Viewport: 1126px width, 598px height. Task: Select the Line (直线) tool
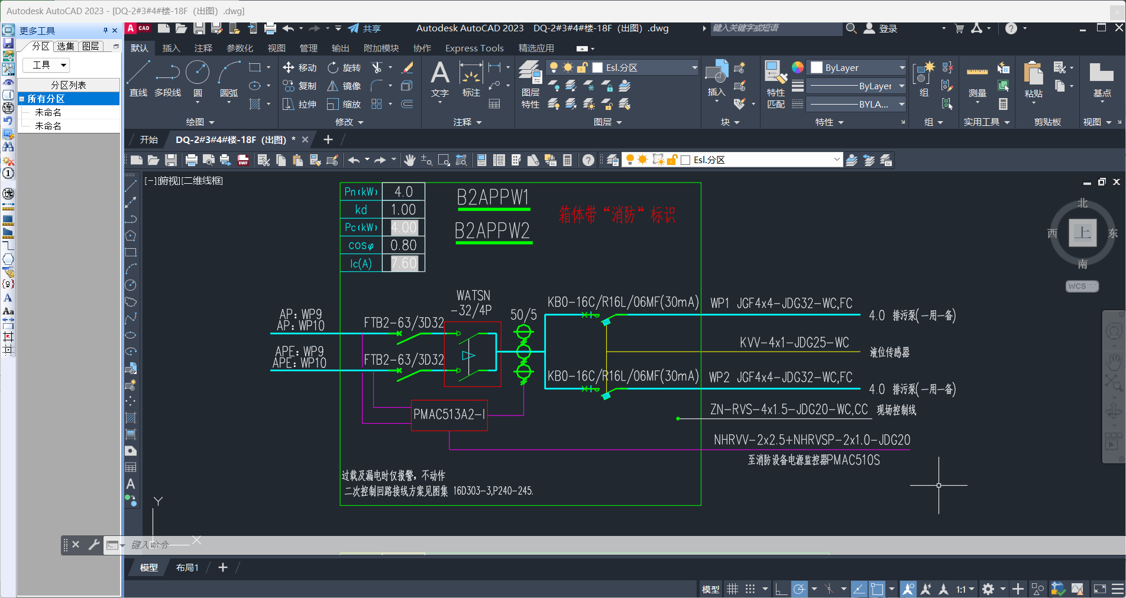coord(138,78)
